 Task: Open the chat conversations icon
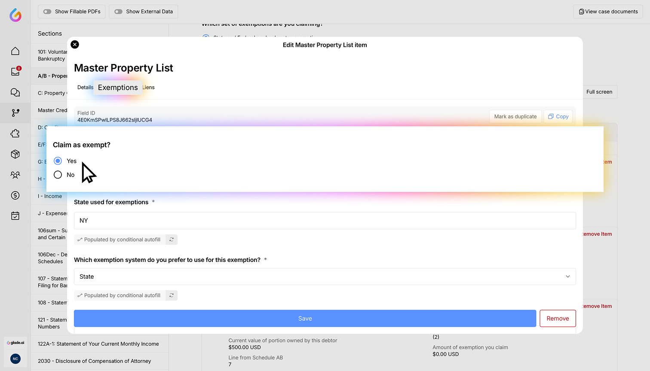point(15,92)
